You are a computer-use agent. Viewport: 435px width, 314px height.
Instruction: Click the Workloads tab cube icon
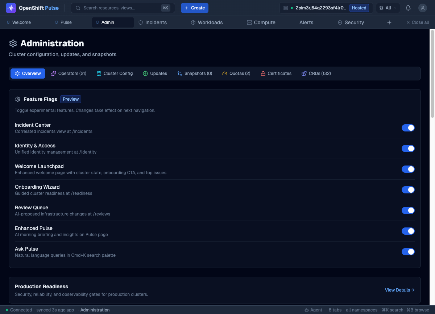coord(193,22)
